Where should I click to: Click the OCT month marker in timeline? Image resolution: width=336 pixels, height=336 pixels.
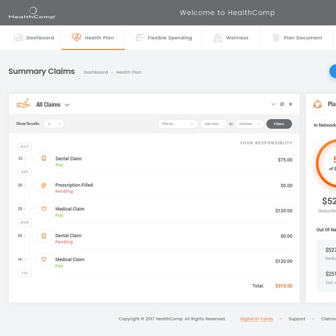tap(25, 146)
